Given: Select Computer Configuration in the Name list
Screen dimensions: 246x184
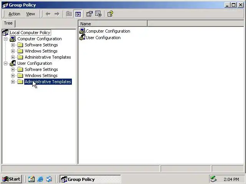Looking at the screenshot, I should click(108, 31).
